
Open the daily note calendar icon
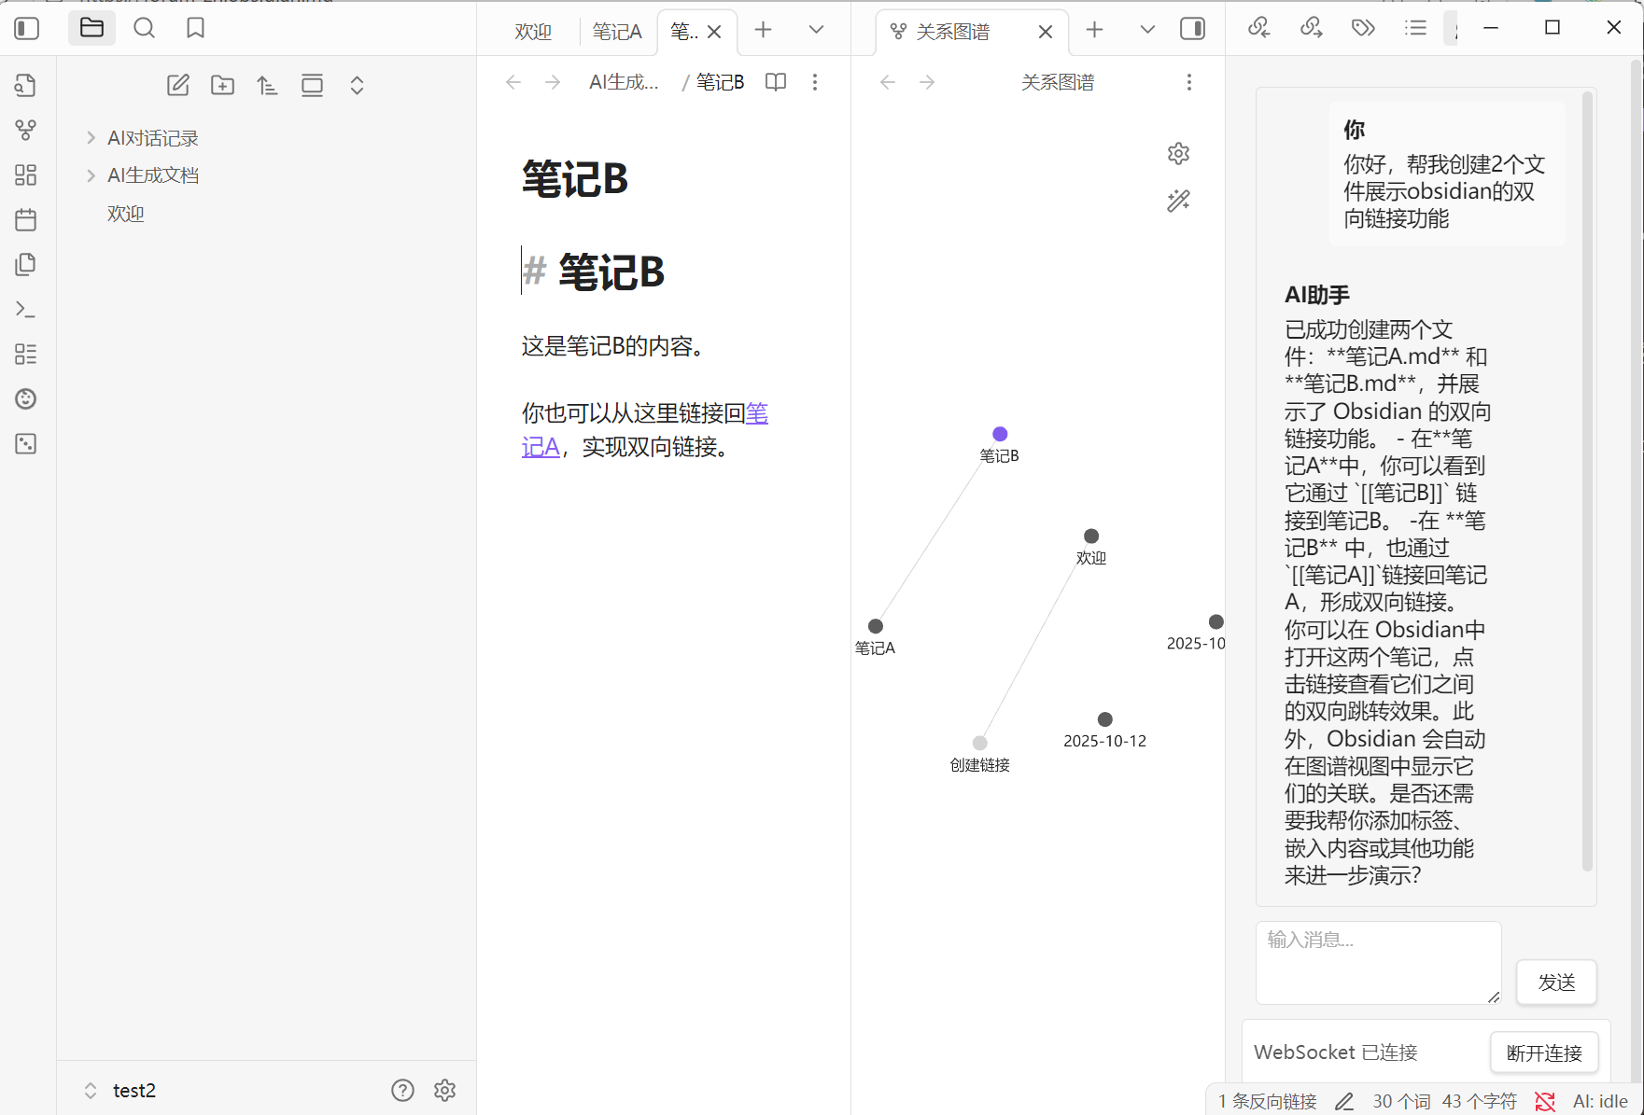(x=26, y=220)
